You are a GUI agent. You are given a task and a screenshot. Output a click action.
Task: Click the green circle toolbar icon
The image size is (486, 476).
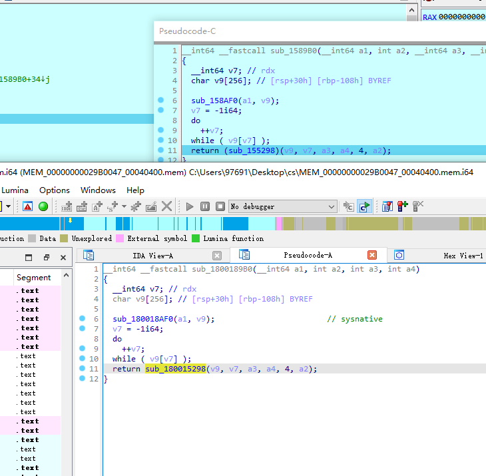pos(43,206)
